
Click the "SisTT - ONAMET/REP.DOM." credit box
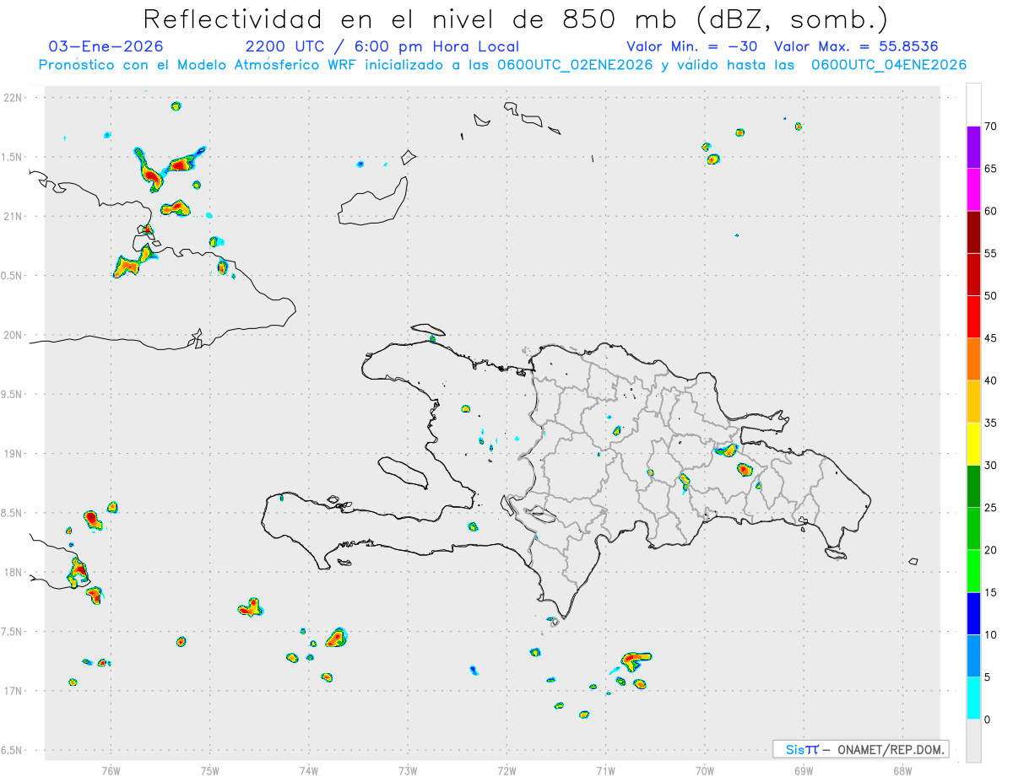pyautogui.click(x=861, y=749)
